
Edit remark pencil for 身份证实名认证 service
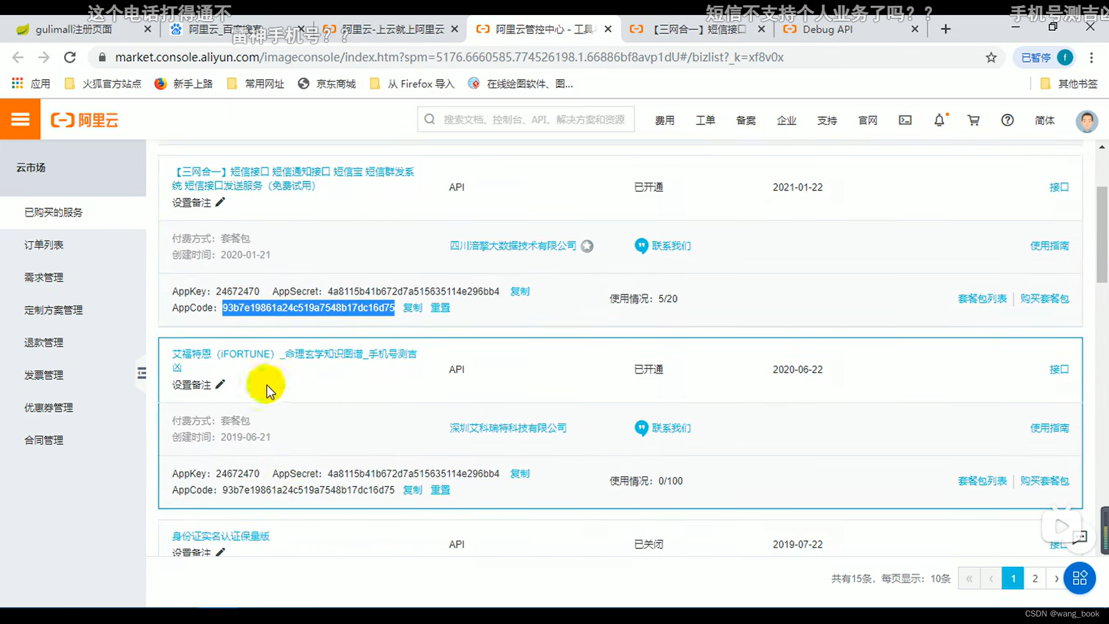220,552
